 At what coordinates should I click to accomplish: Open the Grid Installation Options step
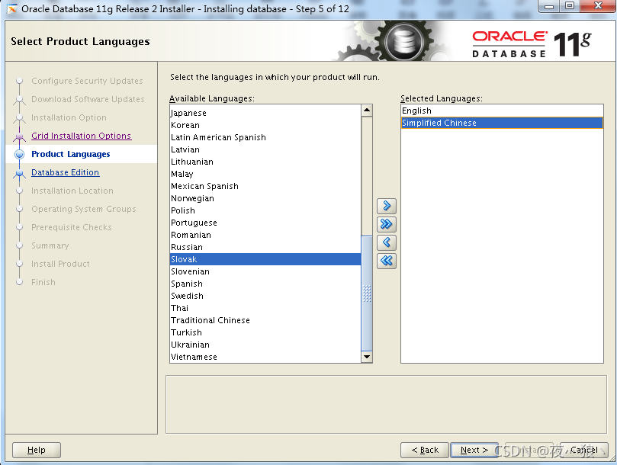tap(81, 136)
